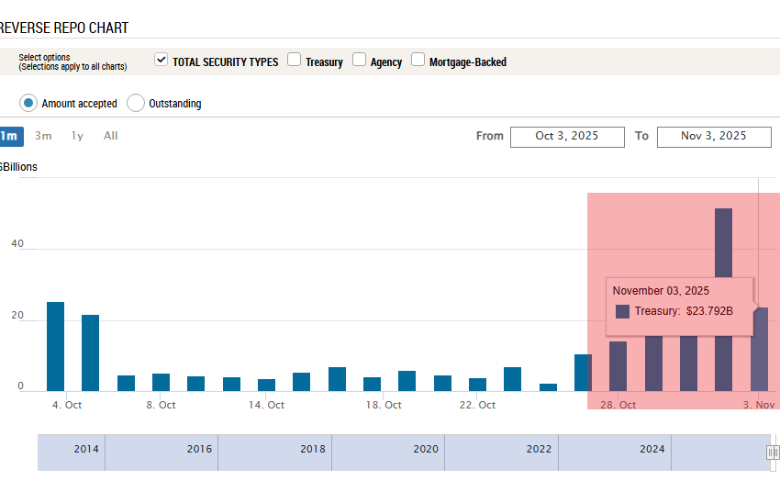
Task: Select the Amount accepted radio button
Action: pos(28,103)
